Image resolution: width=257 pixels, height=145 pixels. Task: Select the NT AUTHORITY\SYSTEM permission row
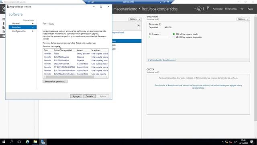pos(75,67)
